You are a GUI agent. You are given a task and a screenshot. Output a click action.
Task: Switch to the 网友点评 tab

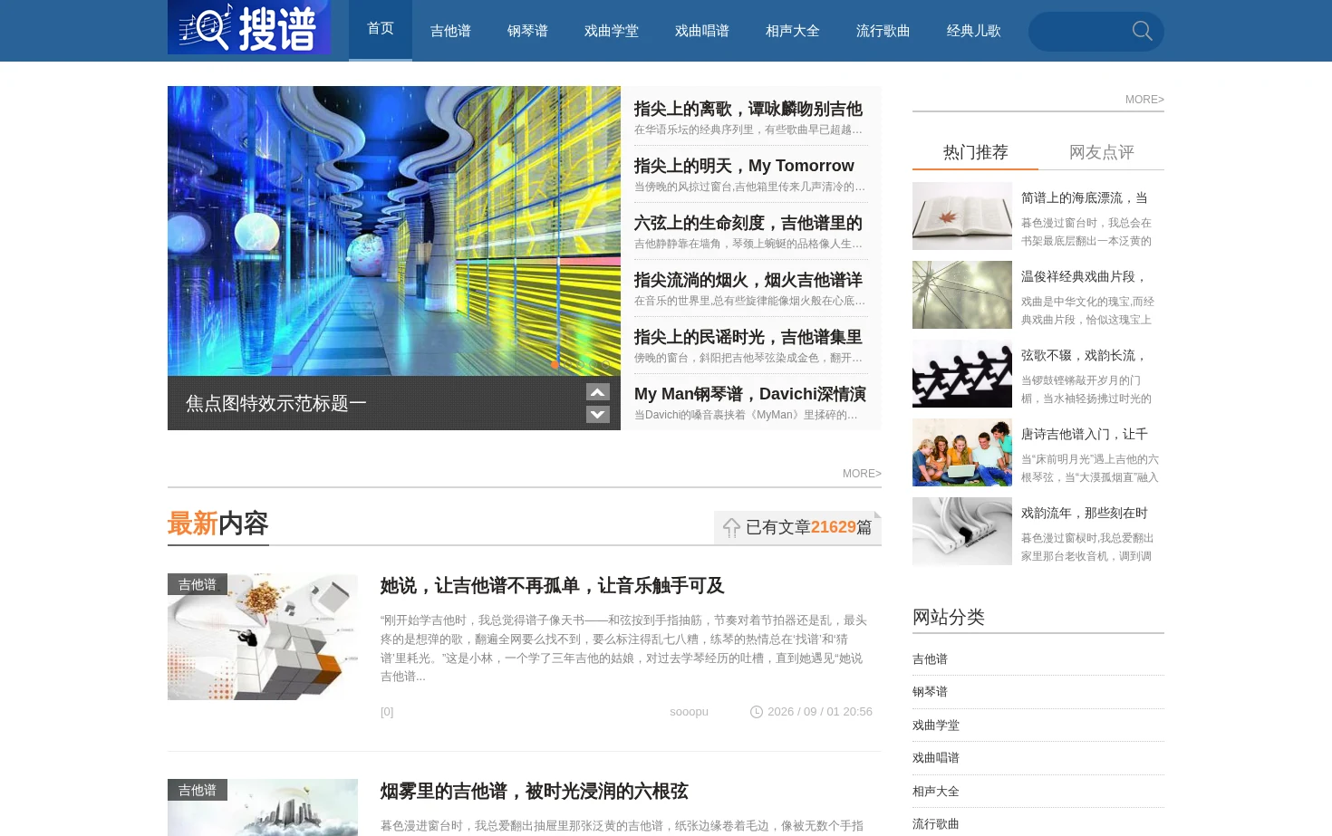click(x=1101, y=152)
